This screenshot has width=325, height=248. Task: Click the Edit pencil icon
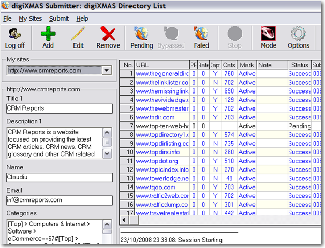tap(78, 34)
